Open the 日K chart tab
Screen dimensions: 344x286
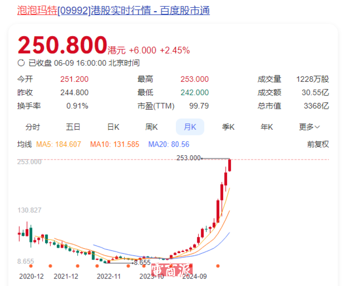pyautogui.click(x=113, y=127)
